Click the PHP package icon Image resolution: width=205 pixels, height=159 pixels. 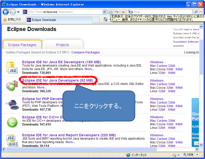[x=12, y=104]
